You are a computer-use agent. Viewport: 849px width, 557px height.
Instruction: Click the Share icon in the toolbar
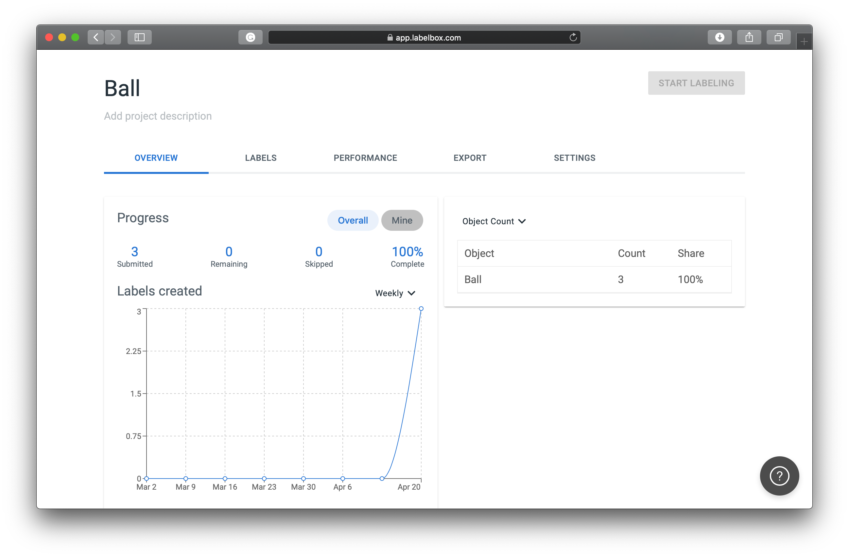(x=749, y=37)
